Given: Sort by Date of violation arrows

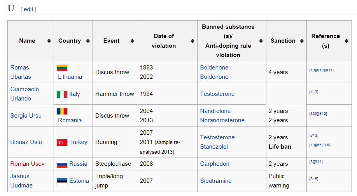Looking at the screenshot, I should (192, 41).
